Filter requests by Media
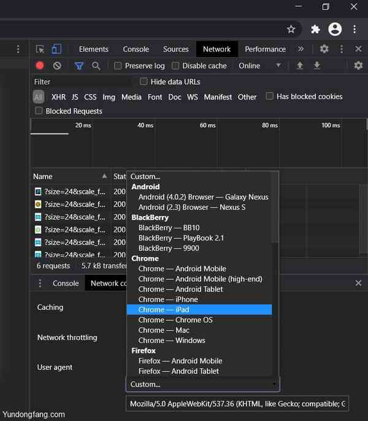 pyautogui.click(x=131, y=97)
